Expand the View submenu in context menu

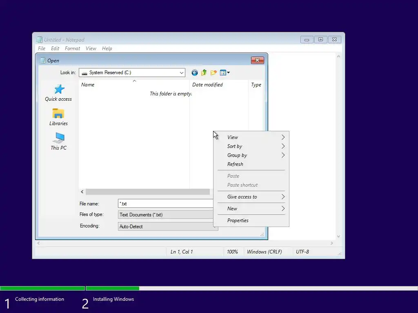tap(251, 137)
